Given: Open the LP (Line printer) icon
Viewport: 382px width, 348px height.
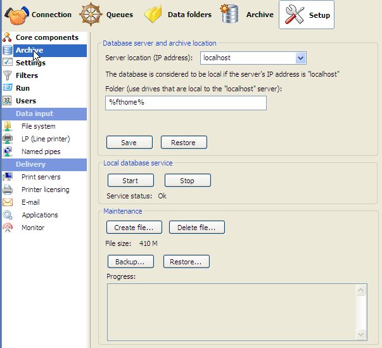Looking at the screenshot, I should tap(8, 139).
